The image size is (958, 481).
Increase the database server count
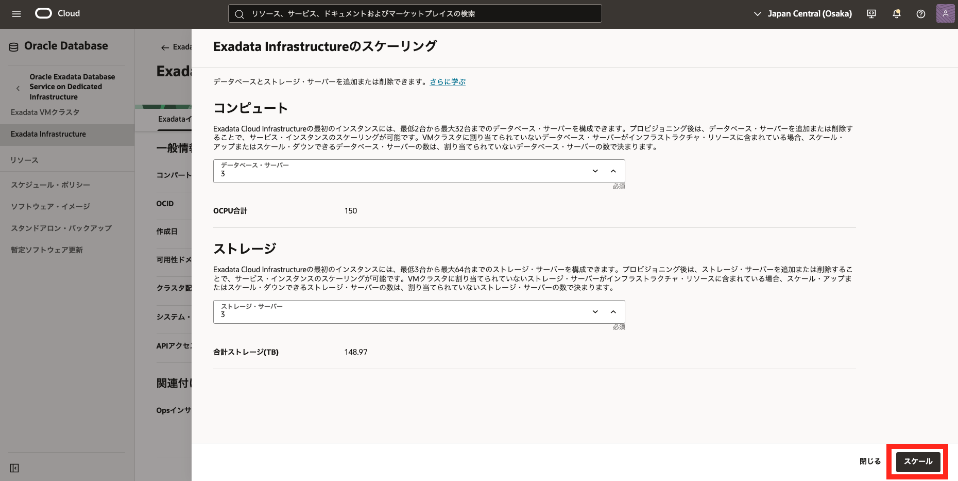[x=613, y=171]
